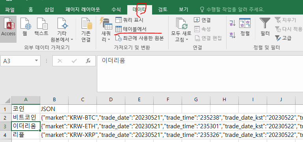
Task: Click the formula bar cancel X
Action: pyautogui.click(x=60, y=61)
